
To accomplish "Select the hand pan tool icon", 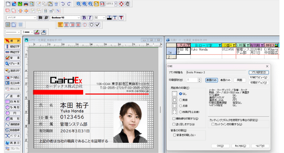I will 127,4.
